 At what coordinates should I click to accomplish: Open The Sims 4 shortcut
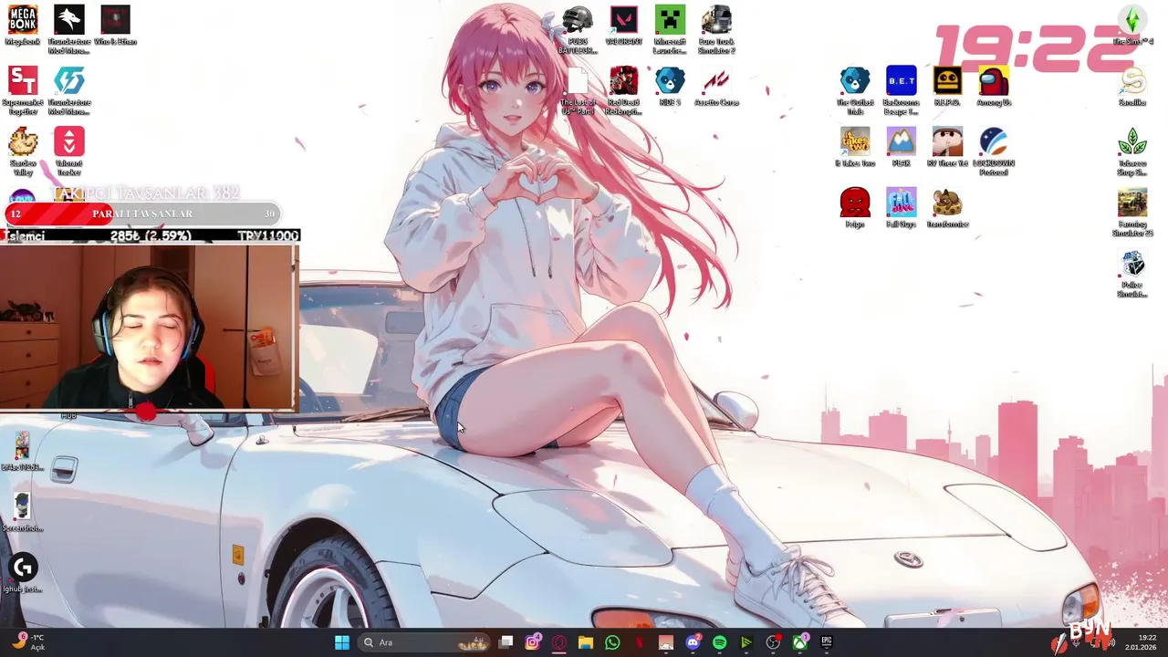[x=1132, y=20]
